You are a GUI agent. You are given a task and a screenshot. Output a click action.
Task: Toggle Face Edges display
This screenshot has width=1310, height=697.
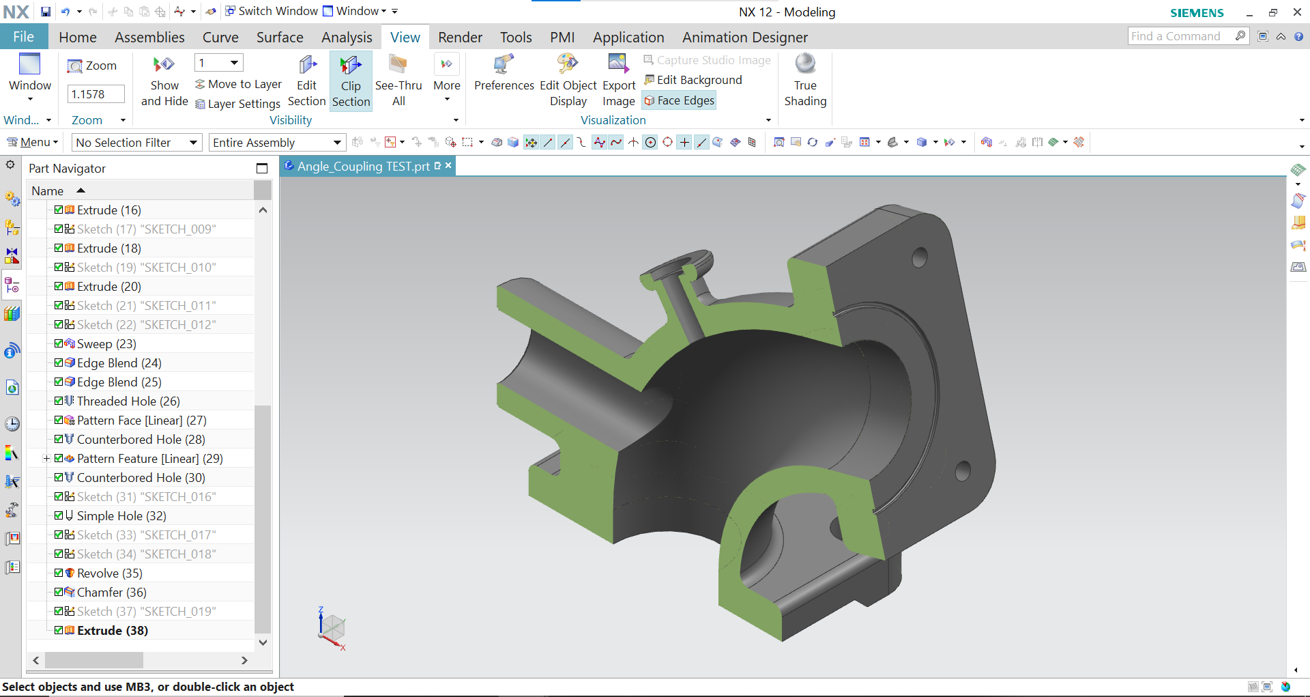[680, 100]
